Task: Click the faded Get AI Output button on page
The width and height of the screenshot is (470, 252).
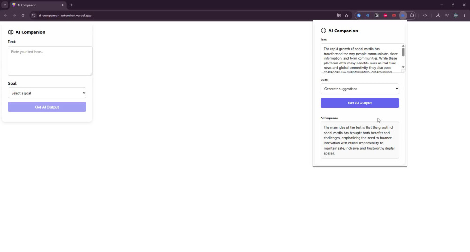Action: [x=47, y=107]
